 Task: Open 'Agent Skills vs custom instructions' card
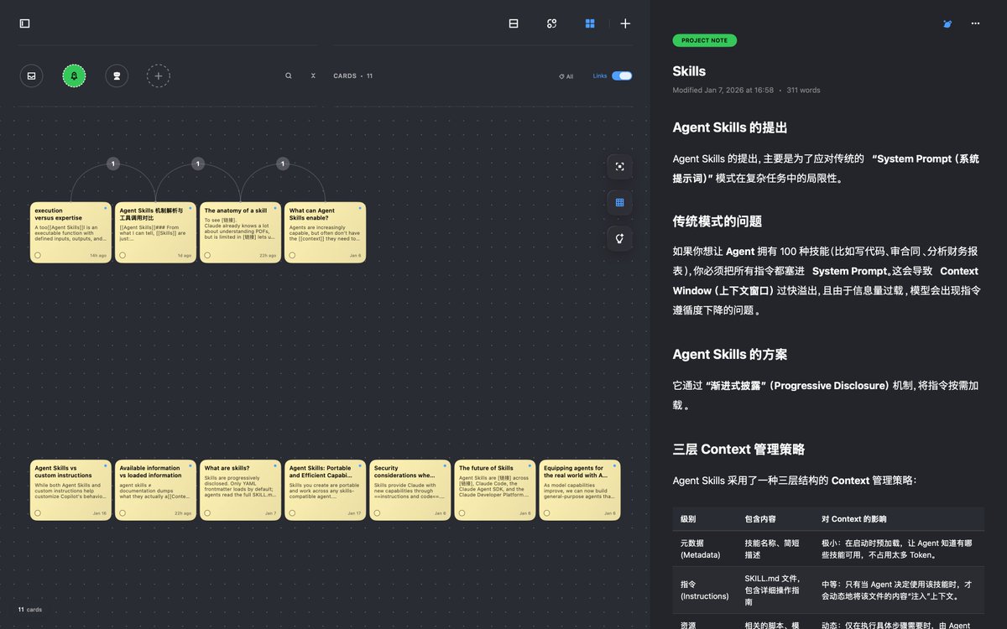pyautogui.click(x=70, y=490)
